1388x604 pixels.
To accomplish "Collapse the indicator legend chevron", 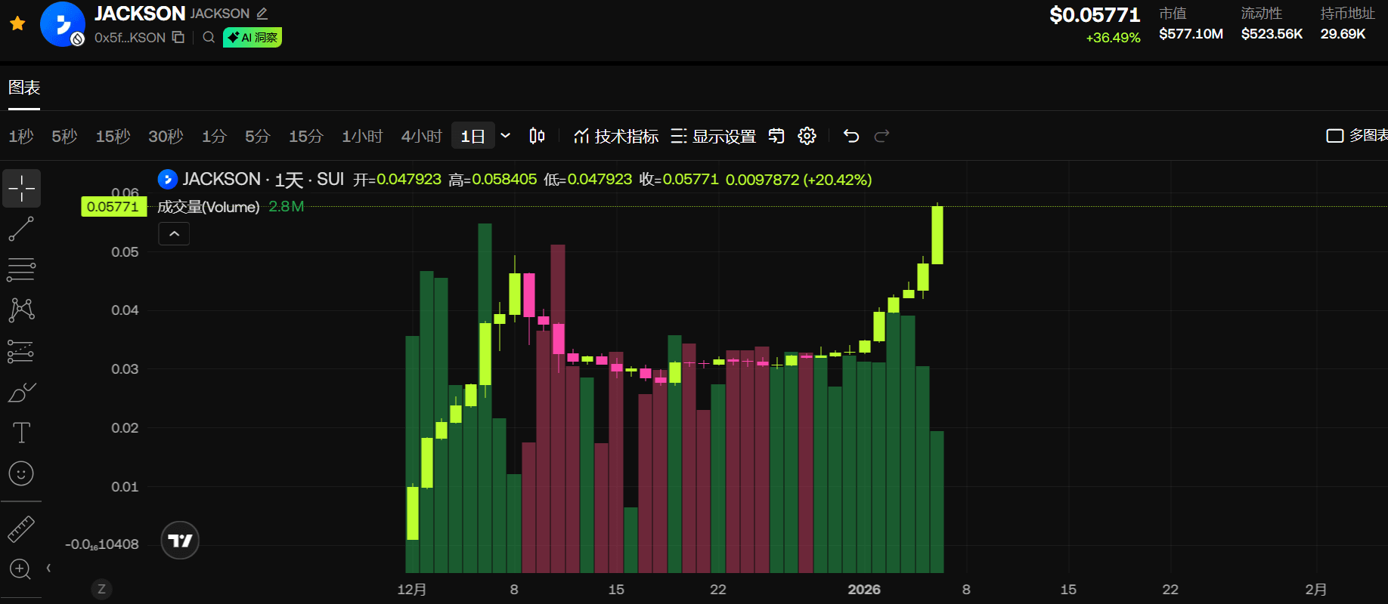I will [x=174, y=234].
